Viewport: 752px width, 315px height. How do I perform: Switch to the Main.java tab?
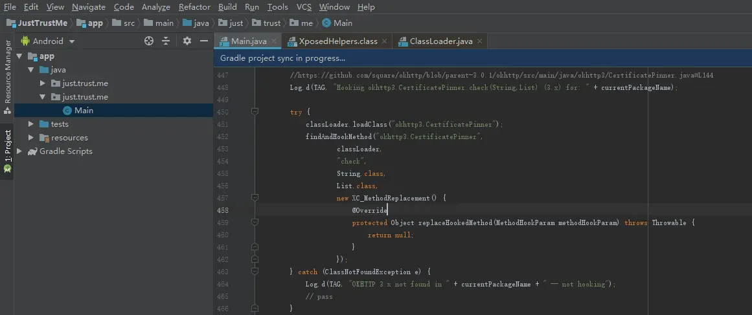click(x=249, y=41)
